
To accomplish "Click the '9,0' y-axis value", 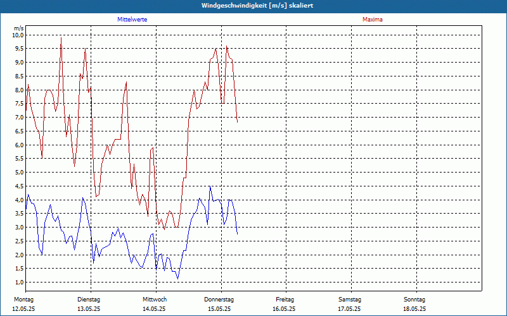I will [20, 62].
